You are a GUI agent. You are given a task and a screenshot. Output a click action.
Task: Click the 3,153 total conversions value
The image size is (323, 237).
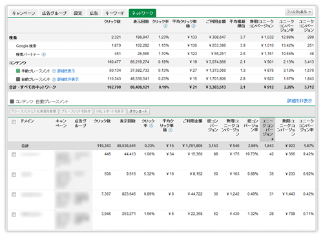click(x=213, y=146)
